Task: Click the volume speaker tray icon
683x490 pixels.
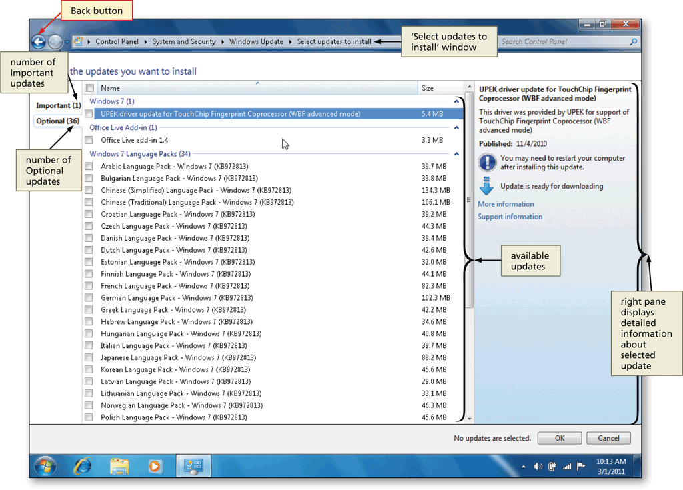Action: click(538, 467)
